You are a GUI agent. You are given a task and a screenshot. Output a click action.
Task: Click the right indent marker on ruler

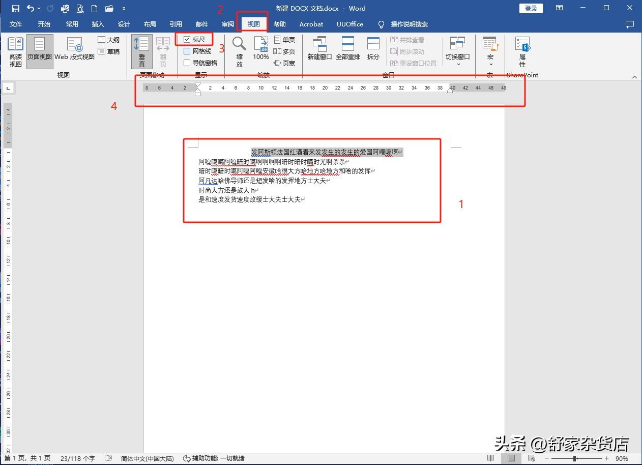tap(450, 91)
